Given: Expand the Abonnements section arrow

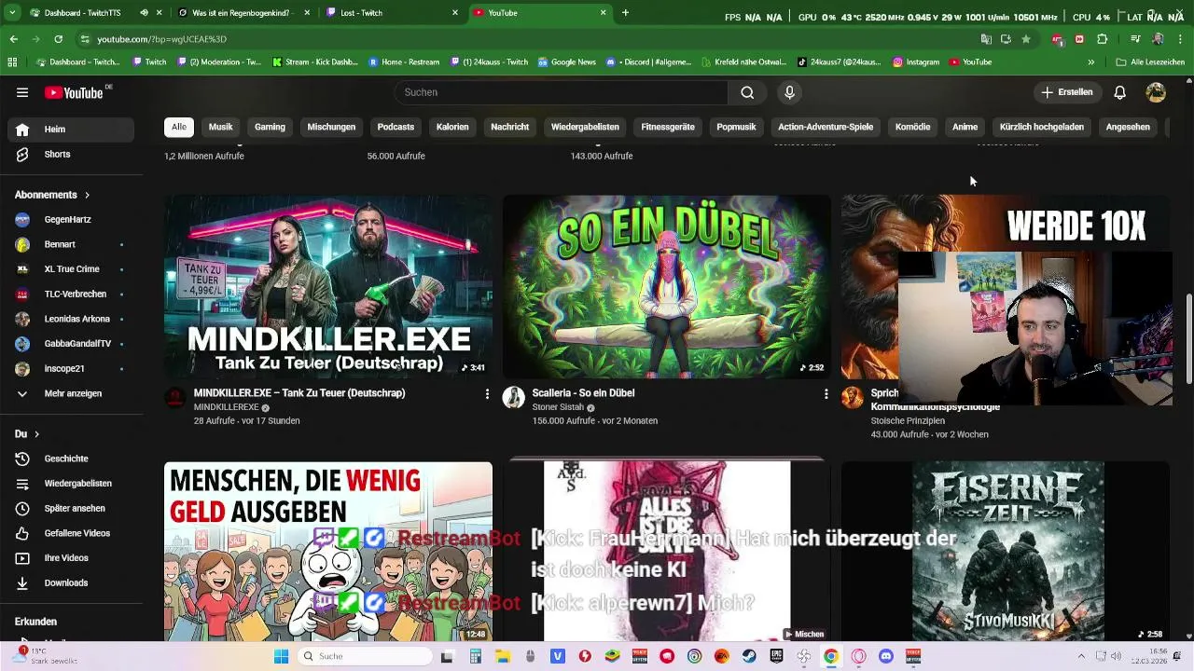Looking at the screenshot, I should [87, 195].
